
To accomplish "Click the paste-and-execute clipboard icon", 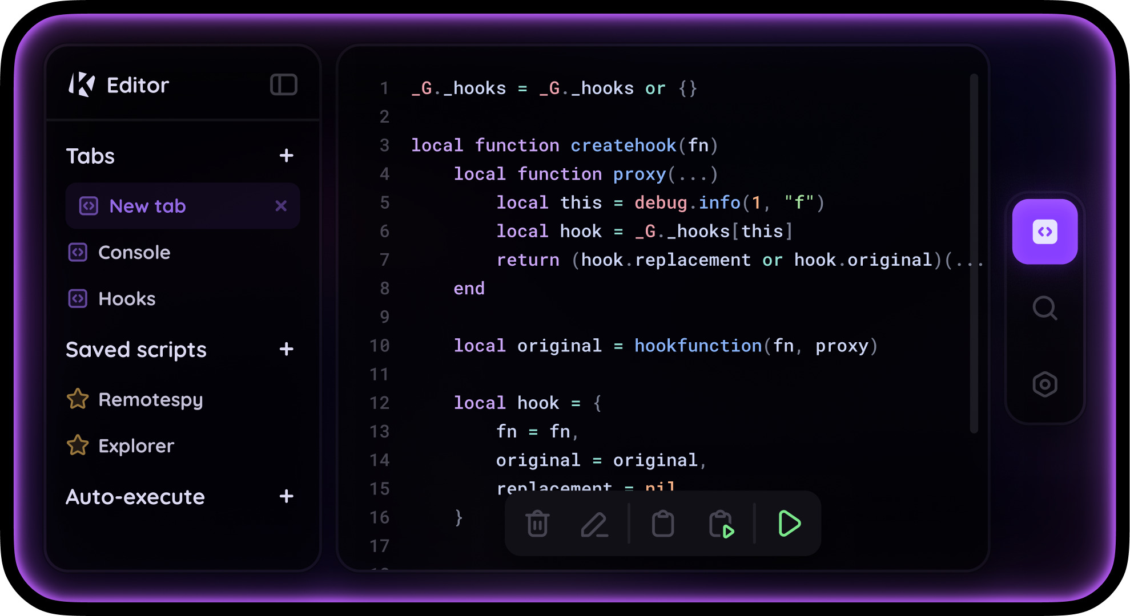I will click(x=721, y=524).
